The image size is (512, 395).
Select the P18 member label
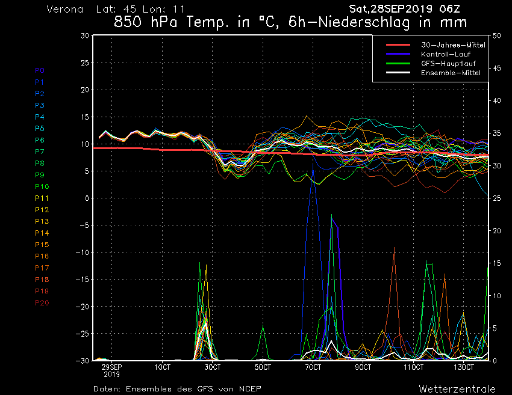click(x=42, y=280)
